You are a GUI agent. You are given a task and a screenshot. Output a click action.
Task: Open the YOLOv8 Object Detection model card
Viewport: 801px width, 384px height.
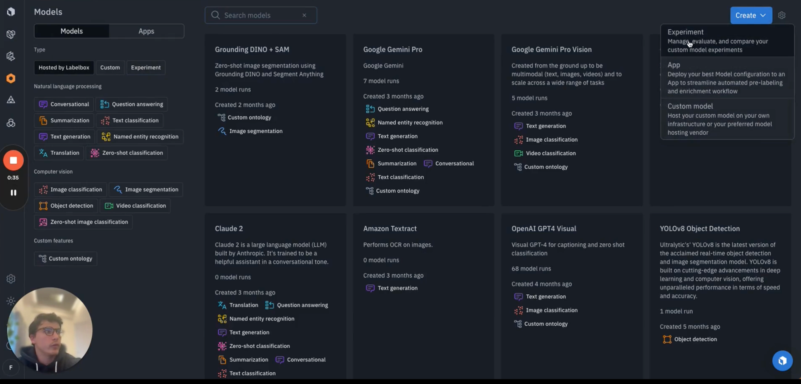(x=720, y=296)
